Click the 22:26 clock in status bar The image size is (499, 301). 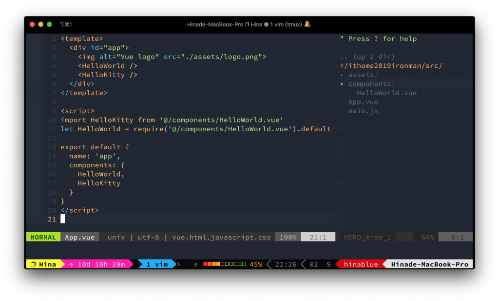[286, 264]
